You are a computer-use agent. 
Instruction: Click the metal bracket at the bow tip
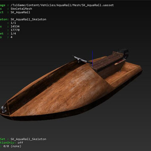(x=4, y=109)
